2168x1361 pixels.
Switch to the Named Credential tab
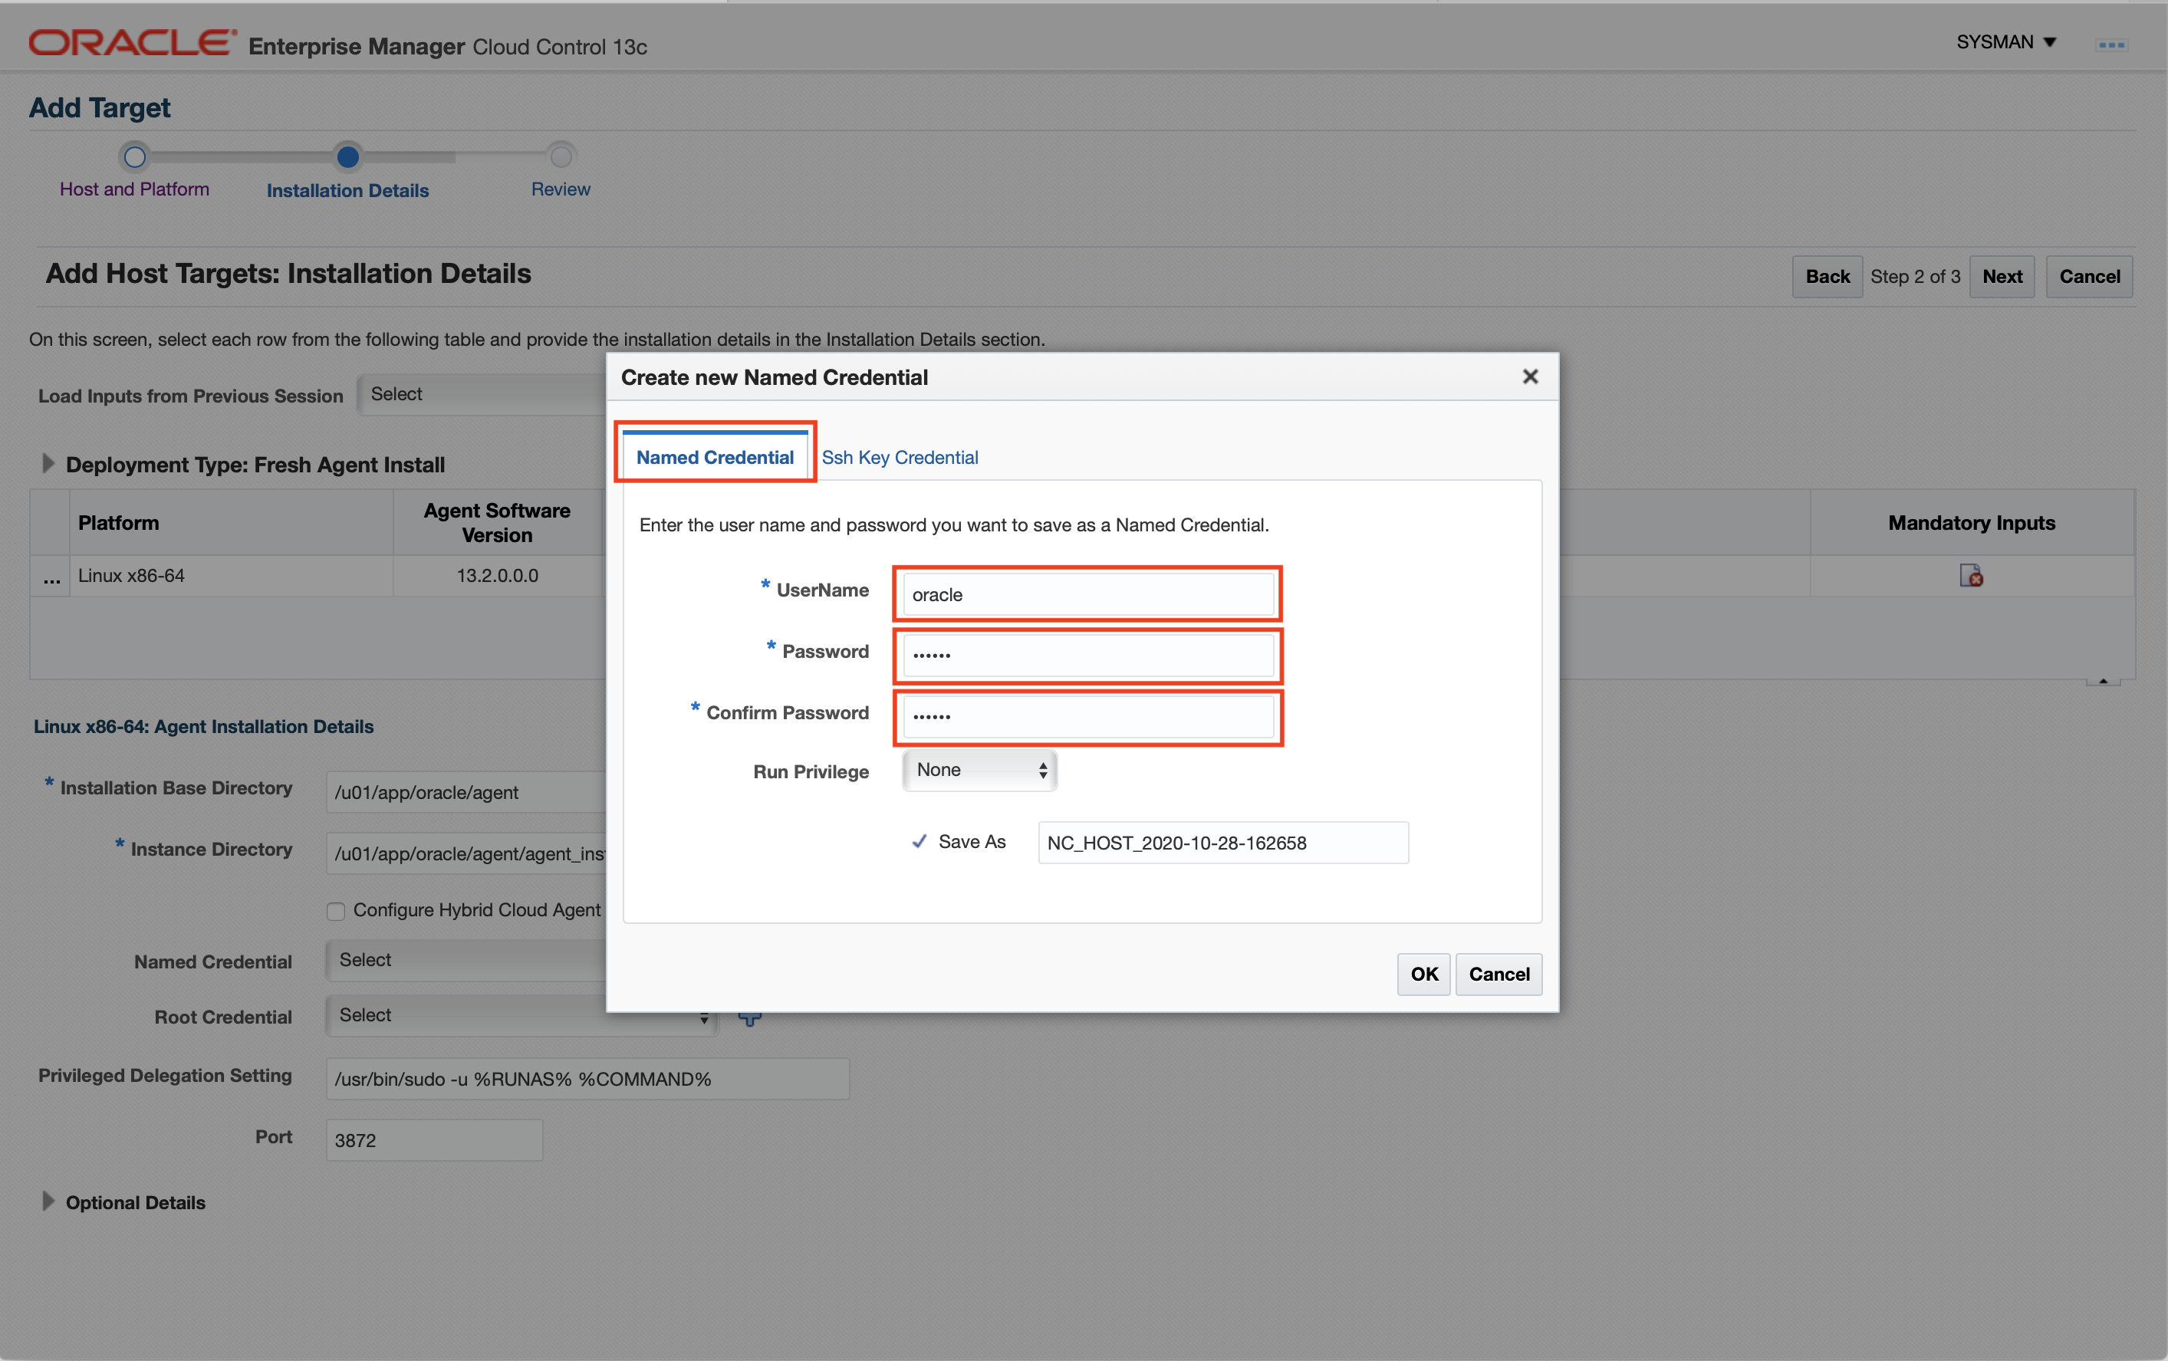[x=715, y=457]
